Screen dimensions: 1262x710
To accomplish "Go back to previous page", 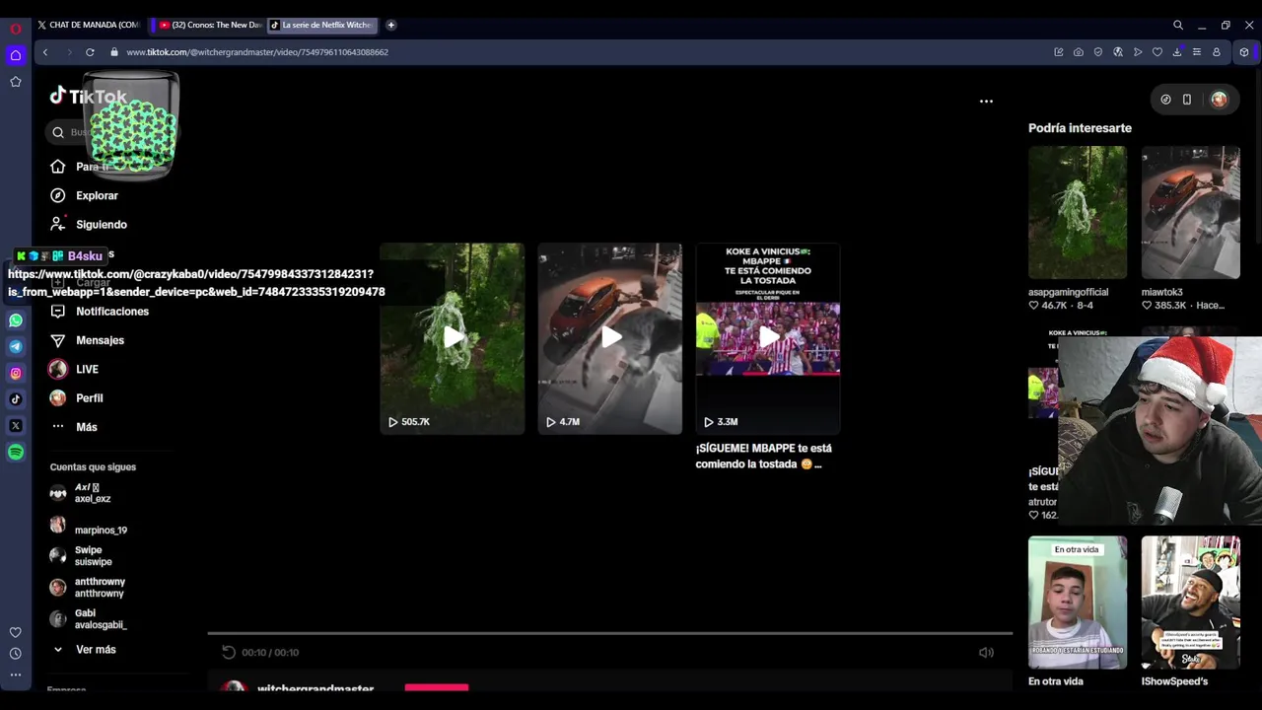I will [45, 52].
